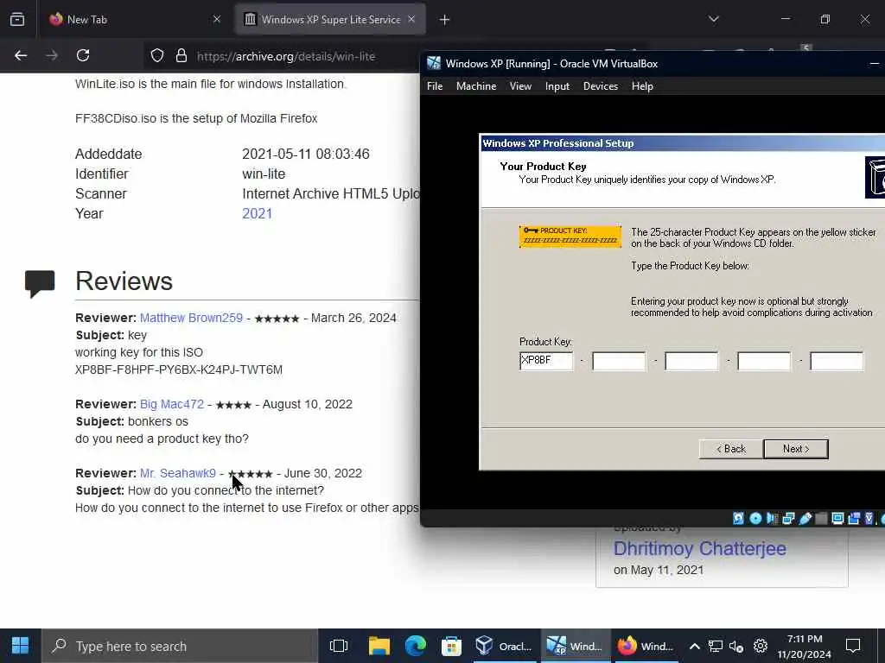Open a new Firefox tab with plus button
This screenshot has width=885, height=663.
point(444,20)
